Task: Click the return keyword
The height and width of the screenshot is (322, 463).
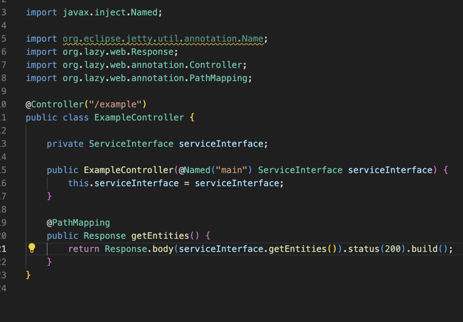Action: pyautogui.click(x=83, y=249)
